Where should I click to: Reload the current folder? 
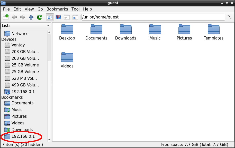coord(40,17)
